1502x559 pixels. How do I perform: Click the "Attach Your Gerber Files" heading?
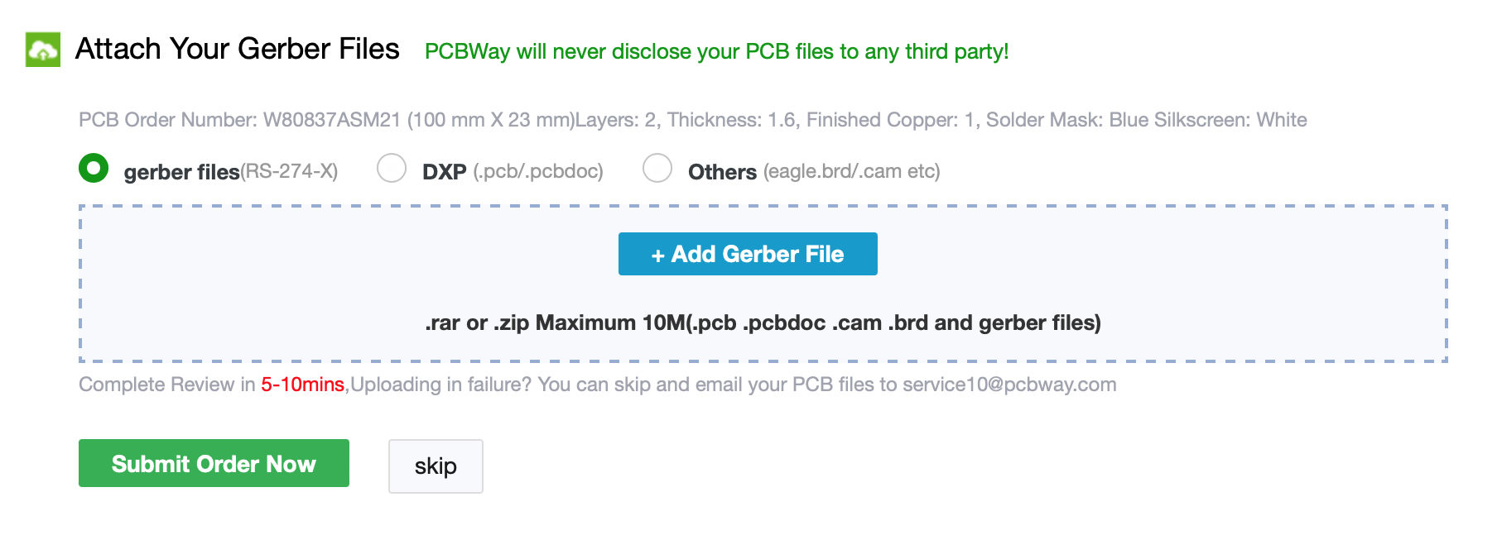tap(238, 50)
